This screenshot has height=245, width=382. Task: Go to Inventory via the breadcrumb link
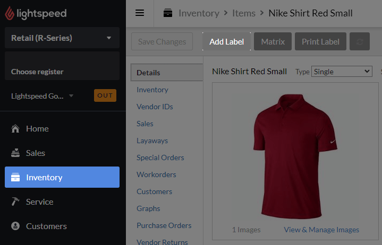tap(199, 13)
